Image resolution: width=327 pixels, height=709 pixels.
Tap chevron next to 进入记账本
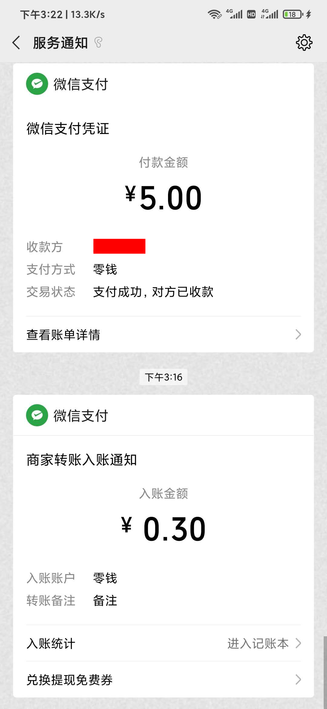point(298,643)
